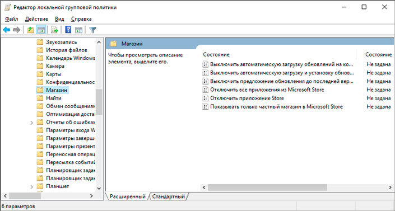
Task: Click policy icon of Показывать только частный магазин
Action: (206, 107)
